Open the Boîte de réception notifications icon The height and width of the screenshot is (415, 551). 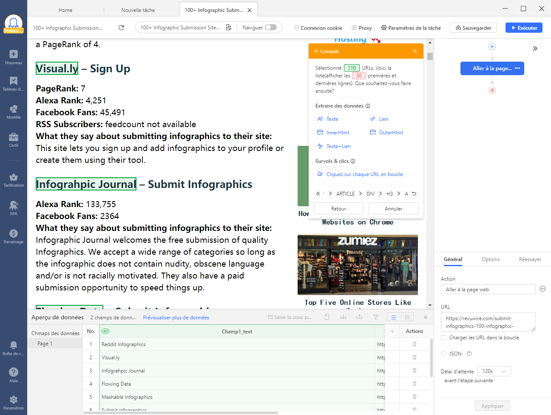point(14,348)
